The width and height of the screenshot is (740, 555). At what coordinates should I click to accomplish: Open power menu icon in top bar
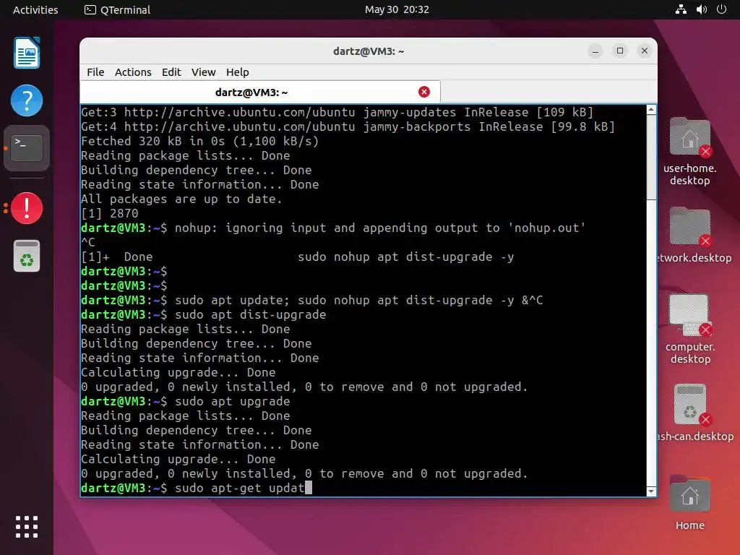[x=721, y=9]
